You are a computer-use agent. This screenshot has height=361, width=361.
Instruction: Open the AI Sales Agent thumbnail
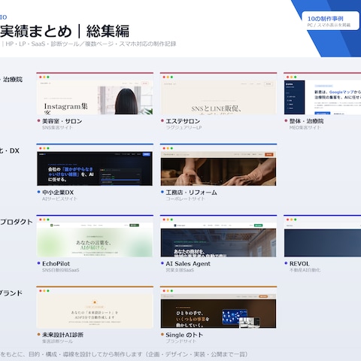[x=218, y=236]
